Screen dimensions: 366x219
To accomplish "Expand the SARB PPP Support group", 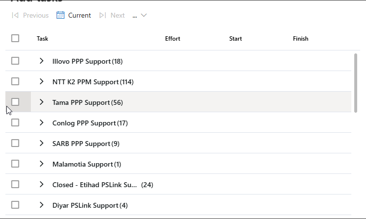I will click(x=42, y=143).
